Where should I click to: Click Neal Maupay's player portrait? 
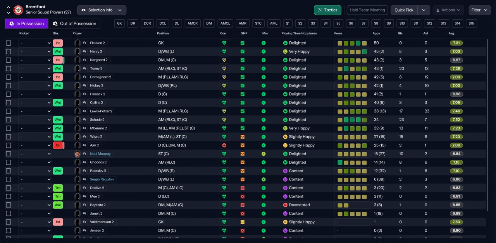point(77,154)
